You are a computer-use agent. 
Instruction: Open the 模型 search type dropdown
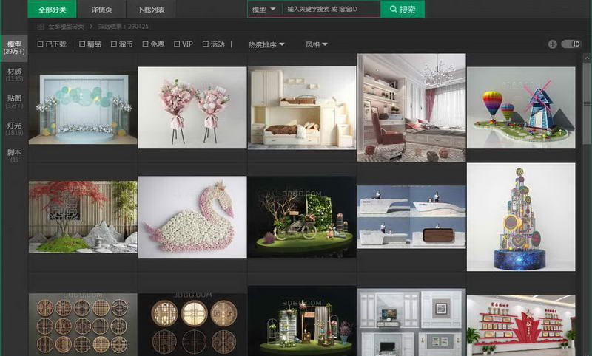pos(265,10)
